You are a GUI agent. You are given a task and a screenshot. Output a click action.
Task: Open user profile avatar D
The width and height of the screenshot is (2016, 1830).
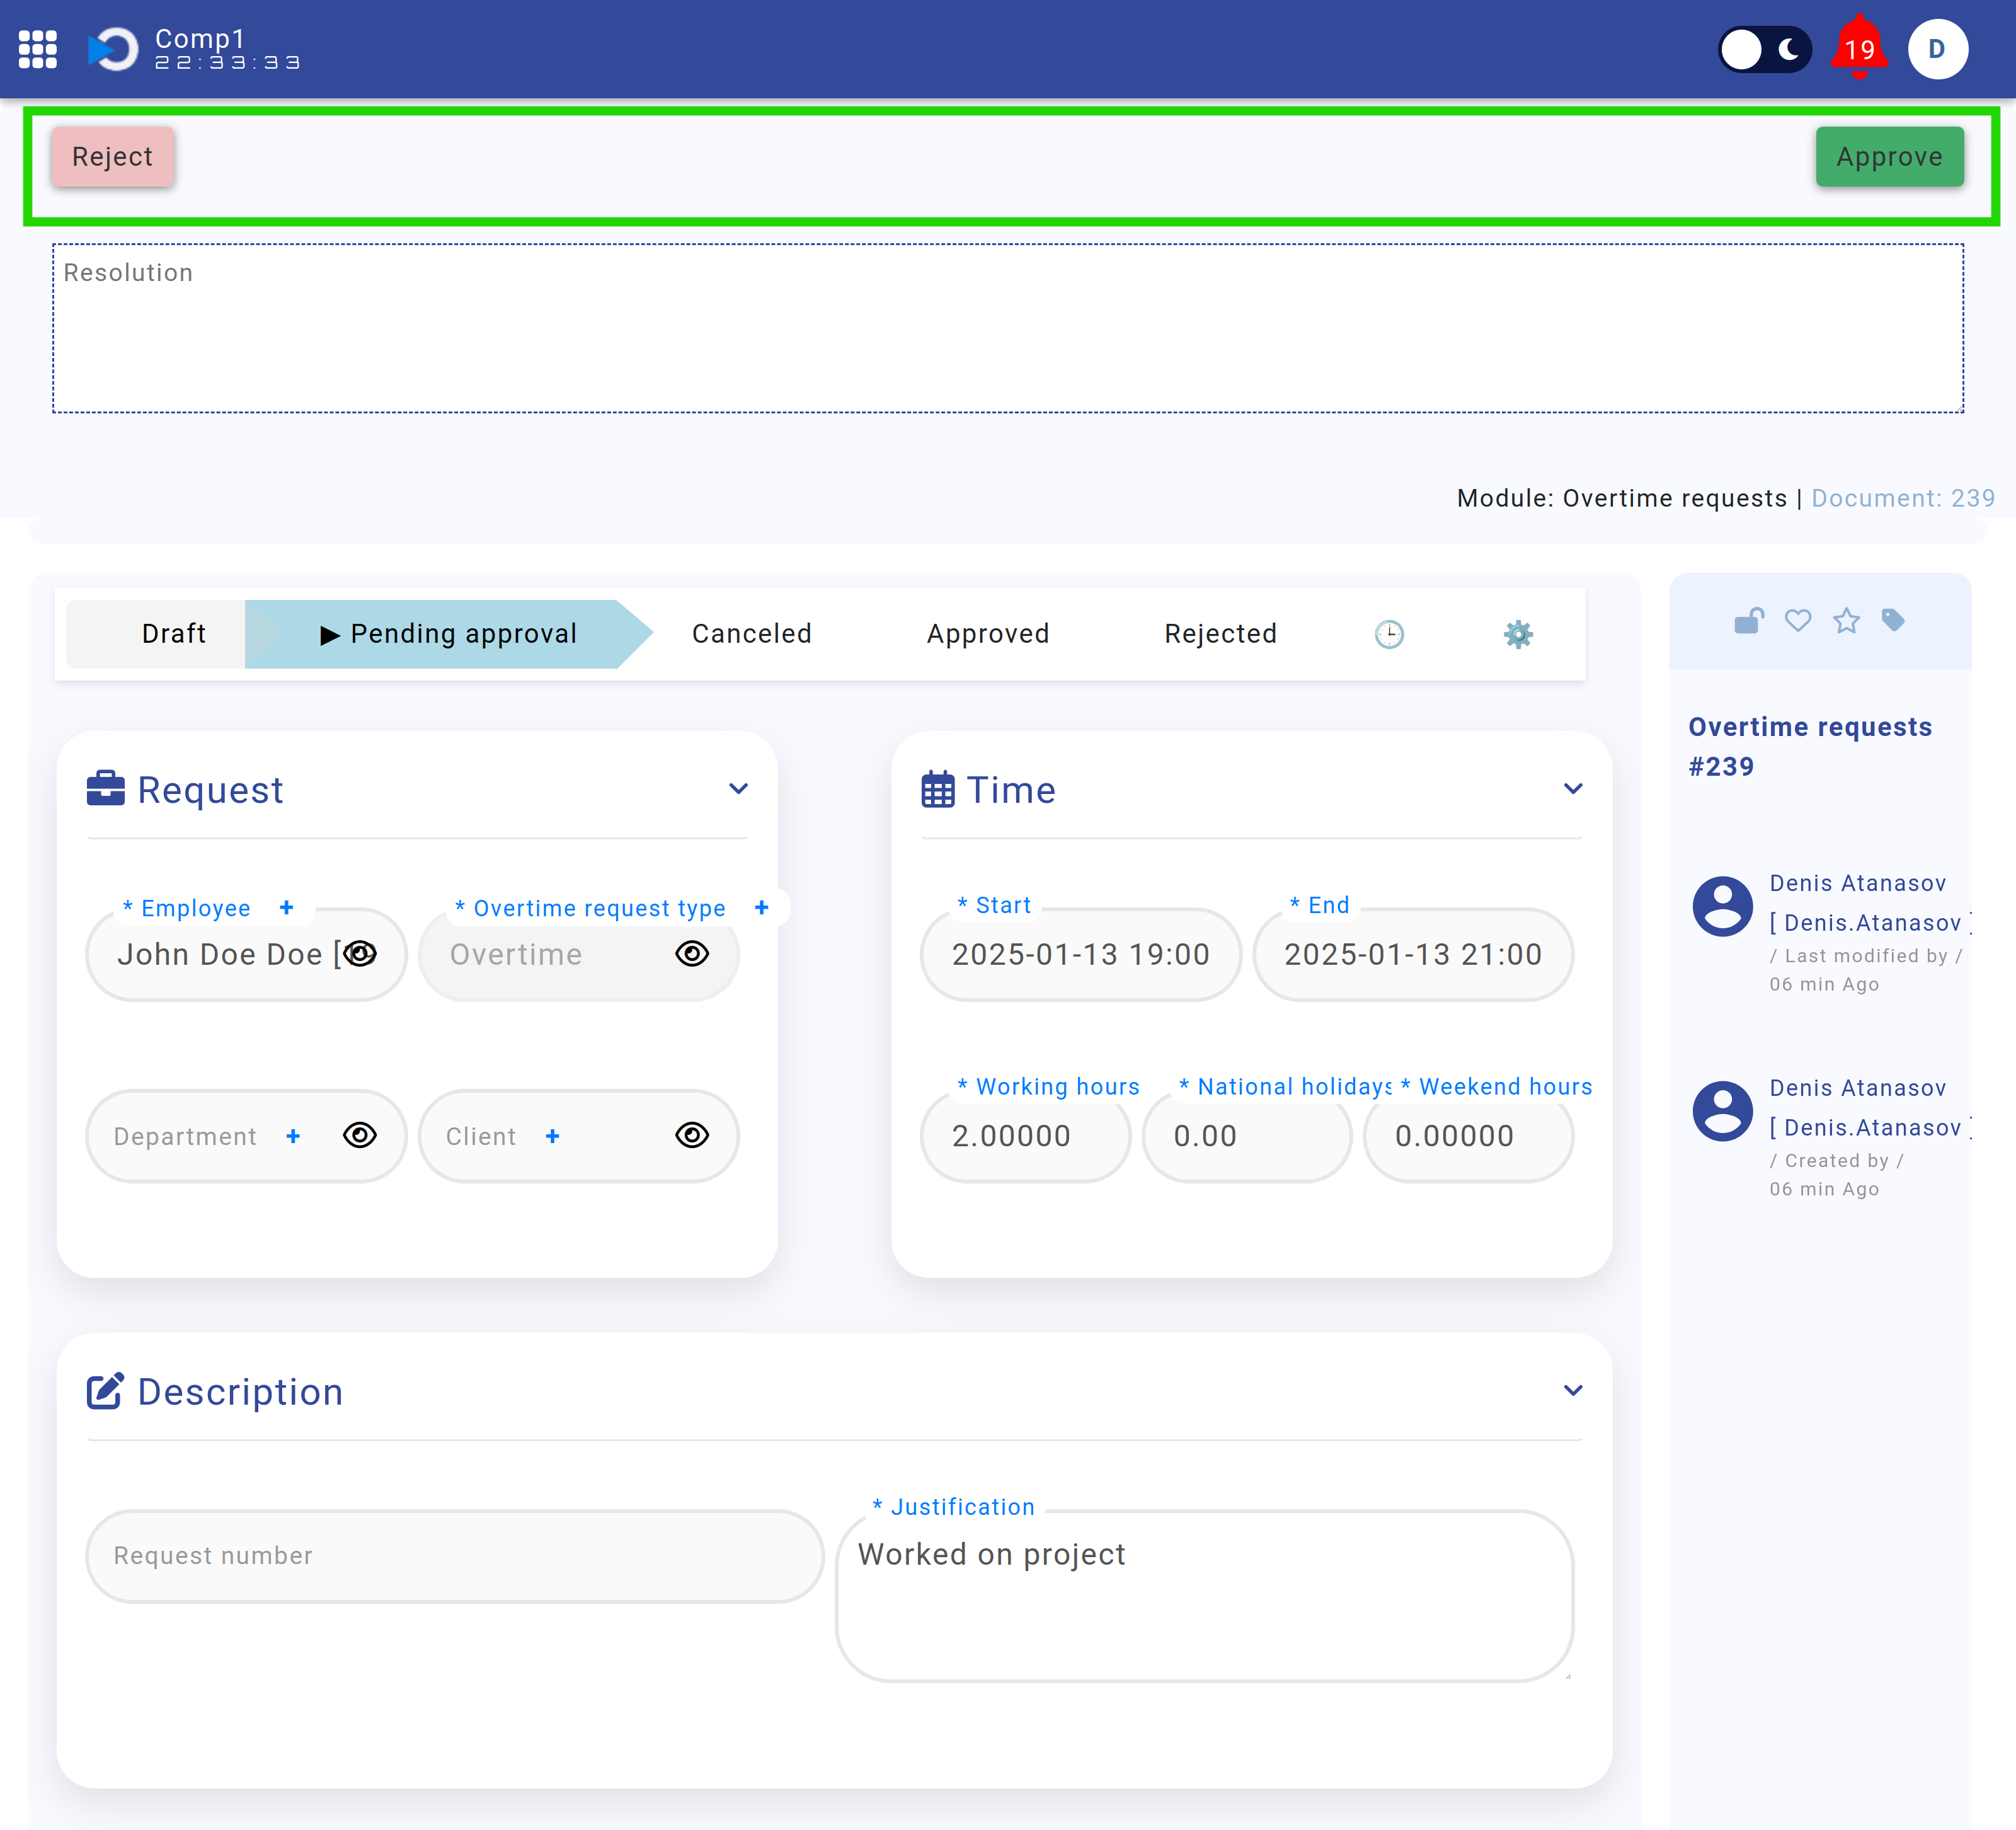pyautogui.click(x=1937, y=49)
